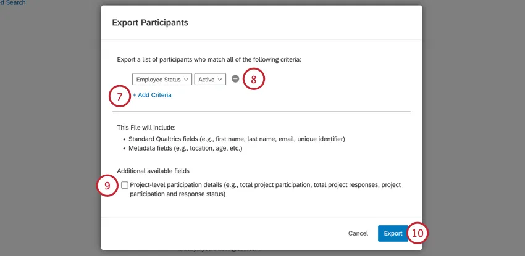Screen dimensions: 525x256
Task: Enable Project-level participation details checkbox
Action: tap(125, 185)
